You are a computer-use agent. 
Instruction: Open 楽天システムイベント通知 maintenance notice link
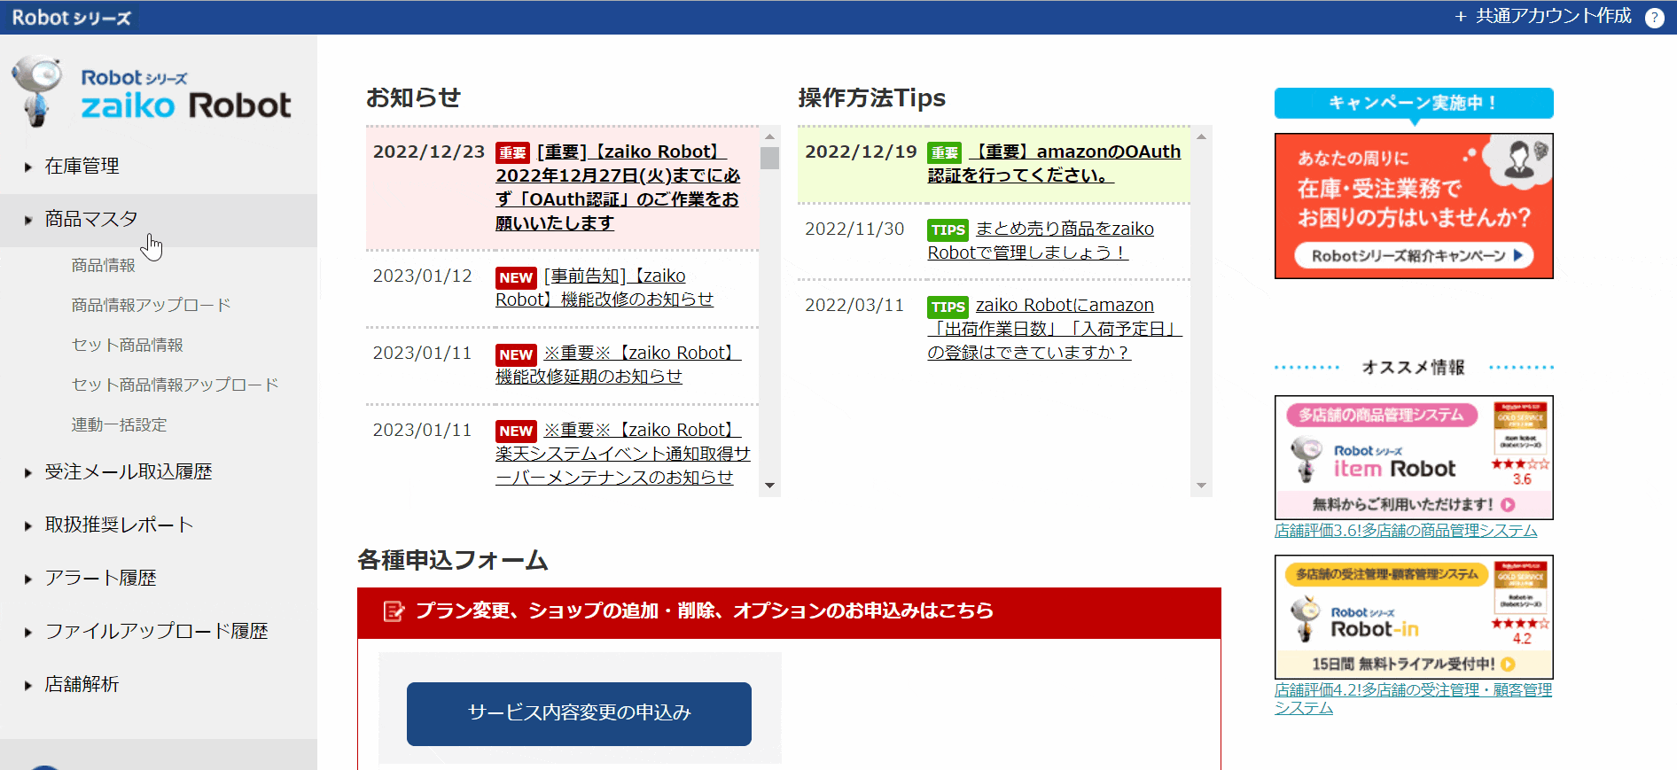[622, 454]
